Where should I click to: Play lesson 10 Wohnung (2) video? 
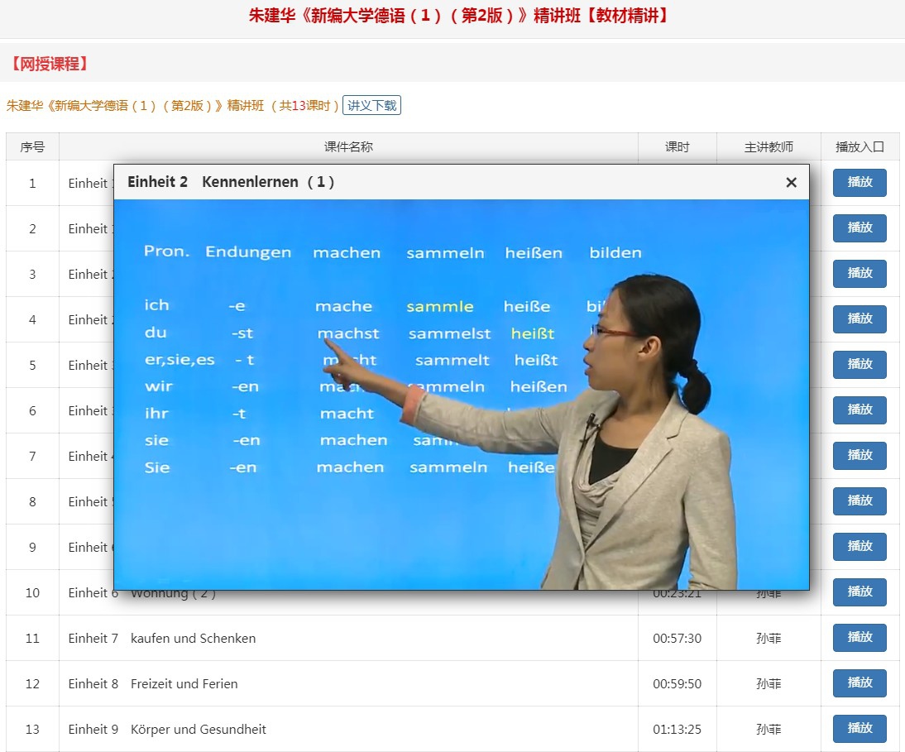(860, 592)
